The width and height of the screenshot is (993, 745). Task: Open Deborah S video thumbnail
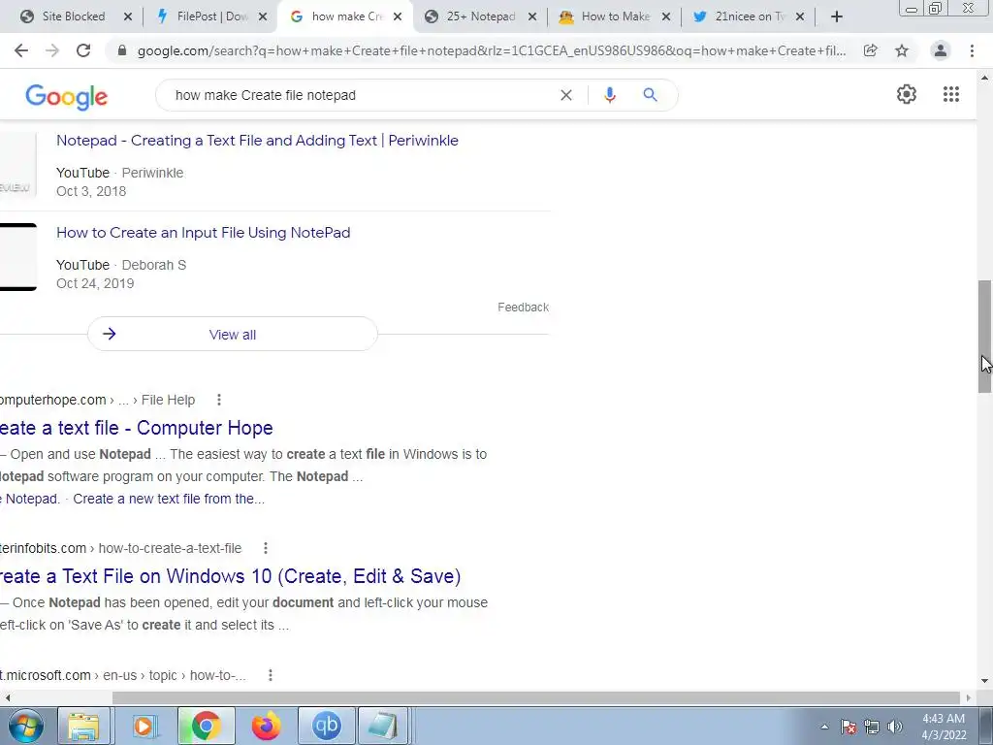17,256
